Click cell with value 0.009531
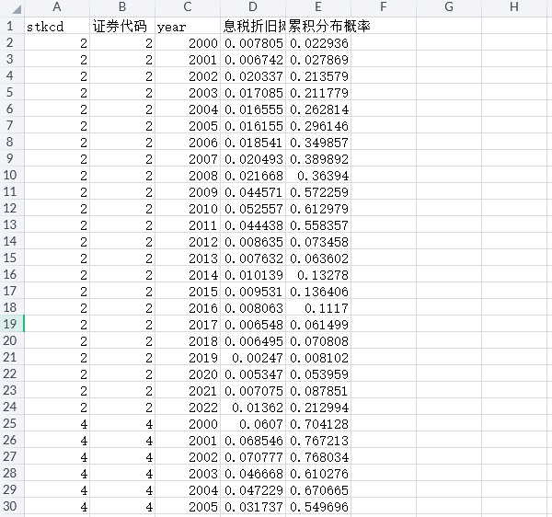Viewport: 552px width, 517px height. pos(253,292)
